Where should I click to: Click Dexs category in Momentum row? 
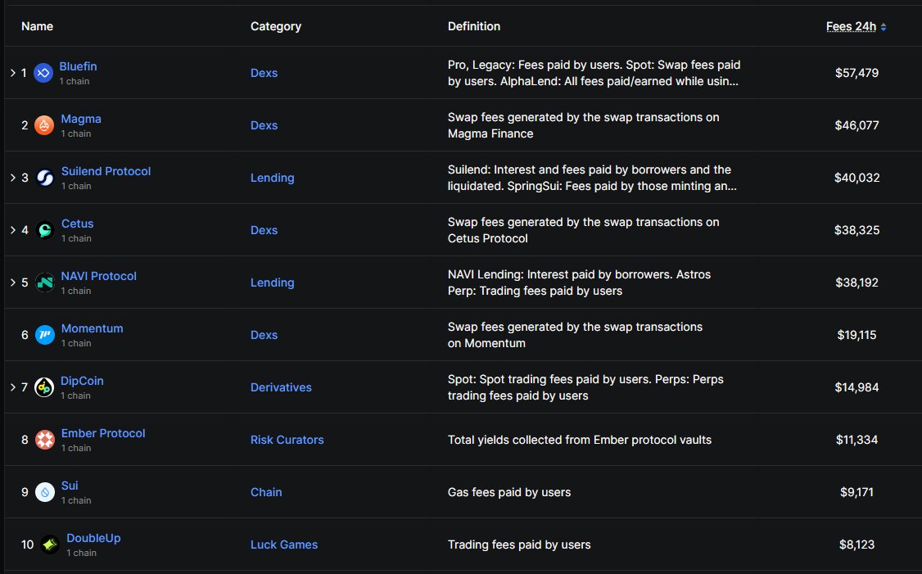(x=264, y=335)
